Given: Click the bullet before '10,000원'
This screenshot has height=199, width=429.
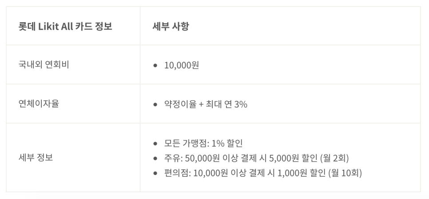Looking at the screenshot, I should (155, 65).
